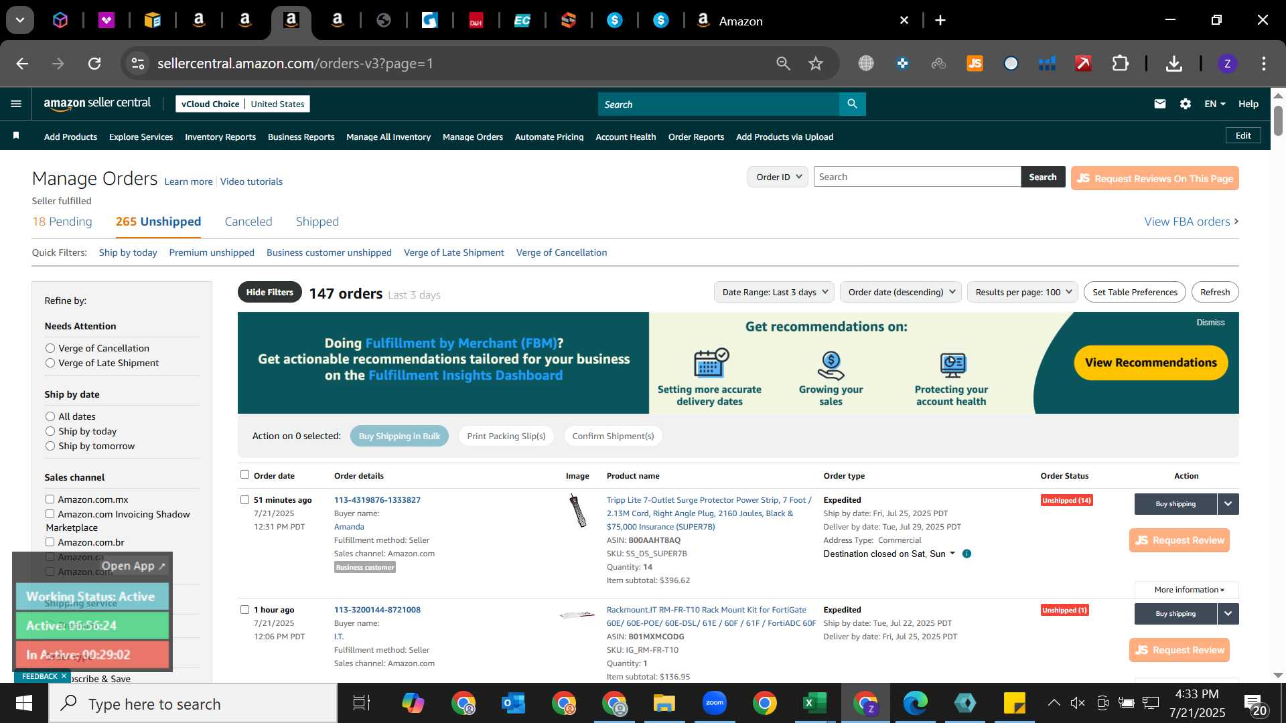Open the orange JS extension icon
Viewport: 1286px width, 723px height.
(x=975, y=64)
